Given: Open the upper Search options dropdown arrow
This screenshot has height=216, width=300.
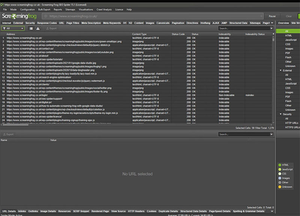Looking at the screenshot, I should (x=271, y=29).
